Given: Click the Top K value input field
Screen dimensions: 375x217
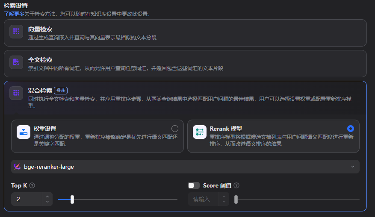Looking at the screenshot, I should [27, 199].
